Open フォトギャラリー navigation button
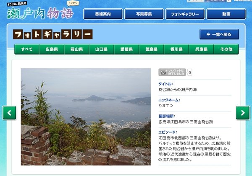This screenshot has height=176, width=252. 185,14
